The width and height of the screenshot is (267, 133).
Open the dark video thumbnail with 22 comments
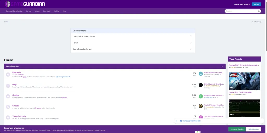[244, 108]
